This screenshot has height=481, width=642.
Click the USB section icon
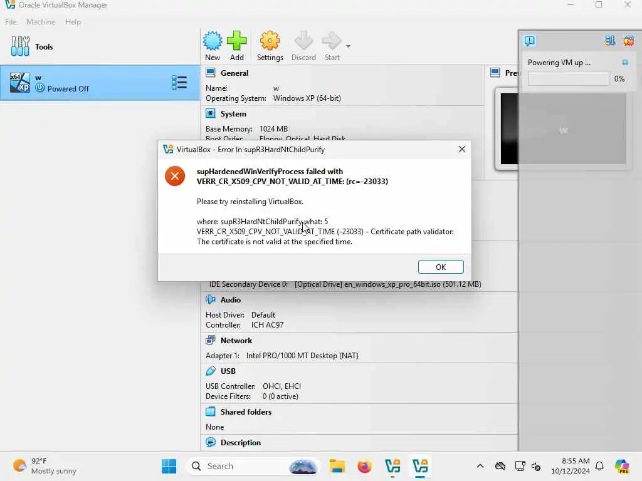tap(211, 371)
